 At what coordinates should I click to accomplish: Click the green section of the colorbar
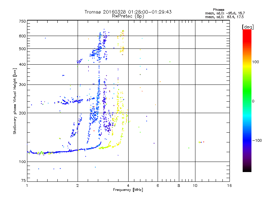click(247, 91)
